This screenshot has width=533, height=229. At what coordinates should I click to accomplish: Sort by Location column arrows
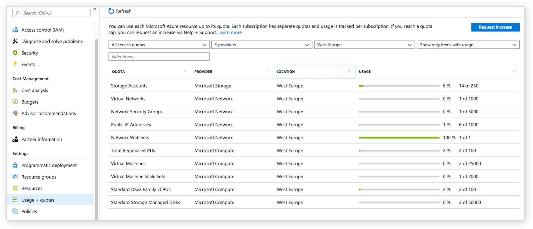pos(350,71)
